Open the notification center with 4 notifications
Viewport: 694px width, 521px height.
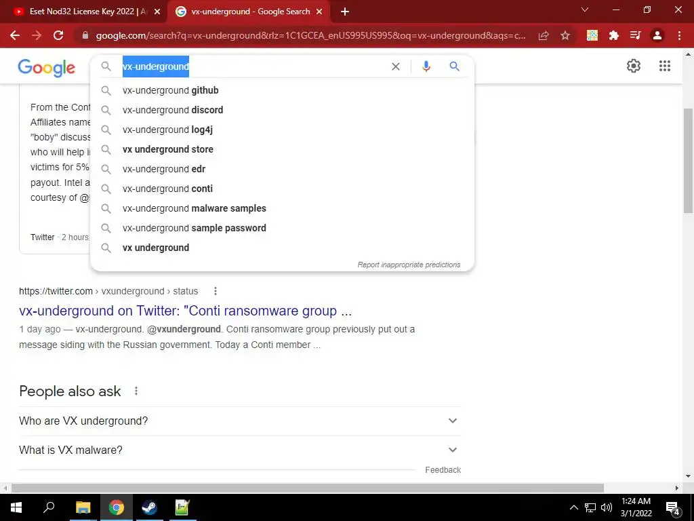pyautogui.click(x=672, y=507)
